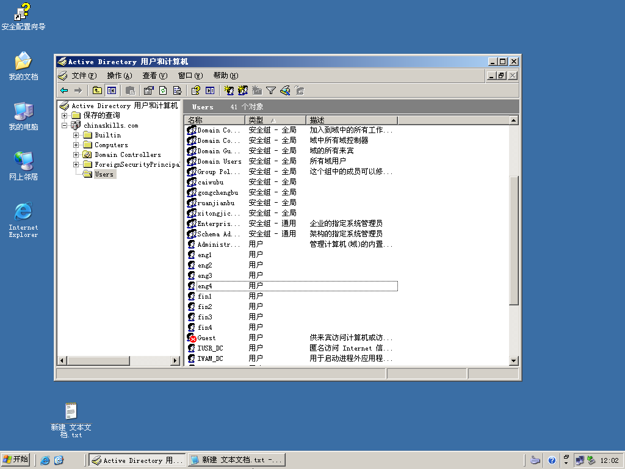Click the Refresh toolbar icon

[x=163, y=90]
